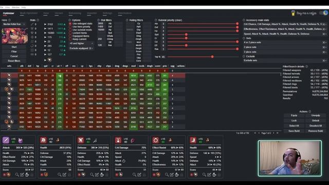Adjust the Eff substat priority slider handle
This screenshot has height=185, width=329.
[x=186, y=45]
